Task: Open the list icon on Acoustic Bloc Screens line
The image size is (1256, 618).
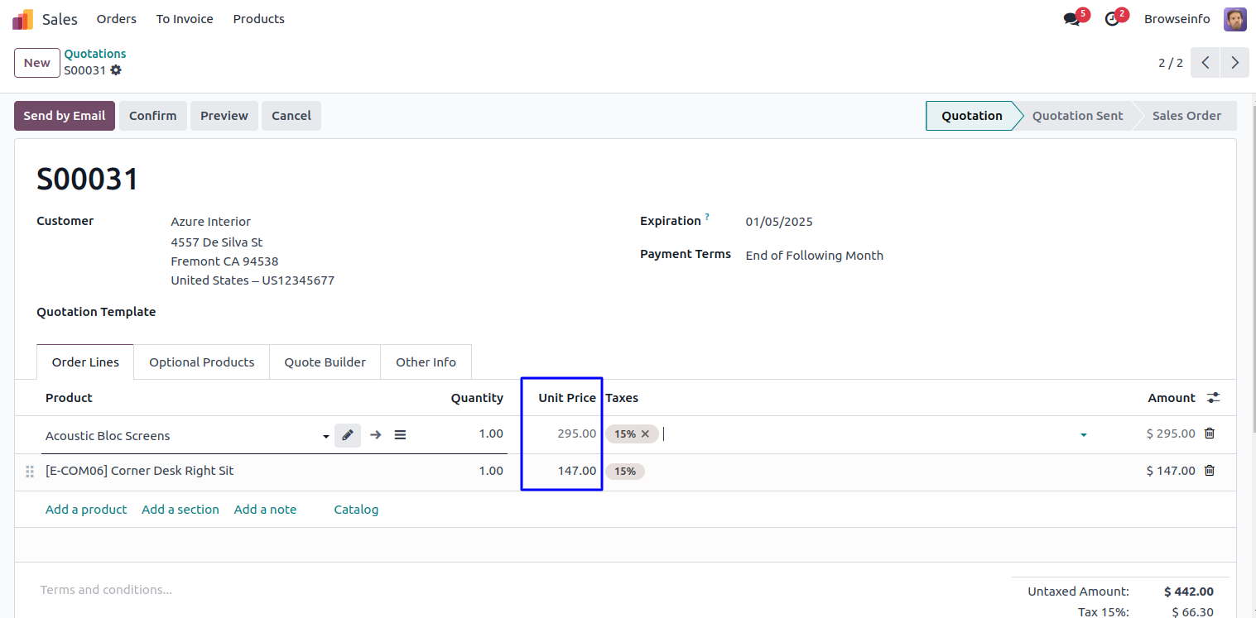Action: [400, 435]
